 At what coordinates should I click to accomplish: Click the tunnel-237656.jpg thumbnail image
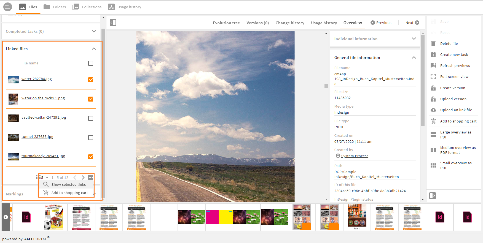[13, 137]
